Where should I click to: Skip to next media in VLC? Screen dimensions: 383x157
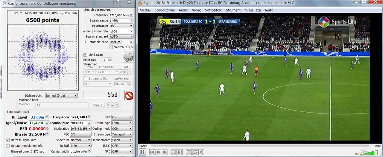click(x=164, y=152)
